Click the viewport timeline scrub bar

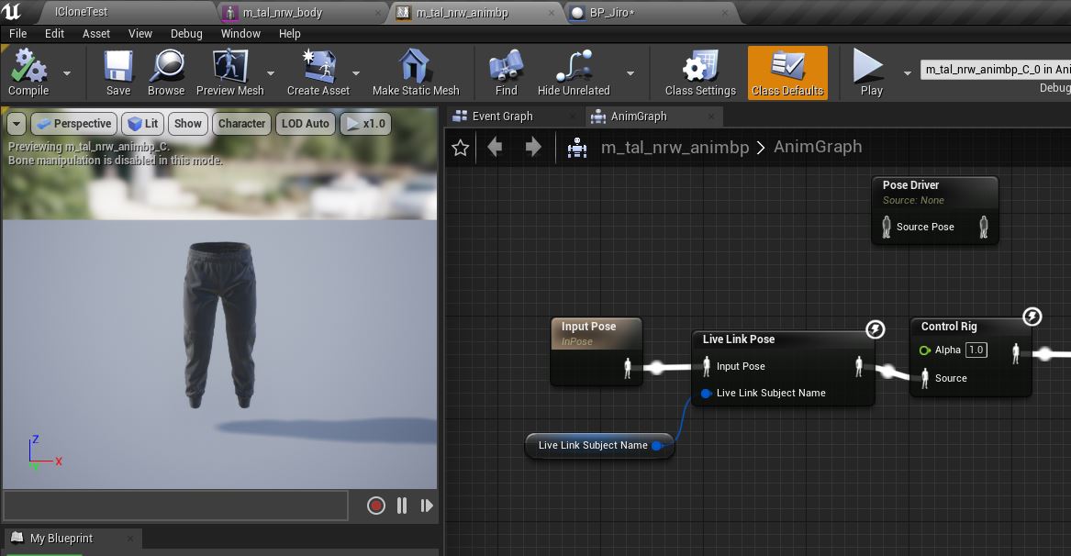click(175, 506)
